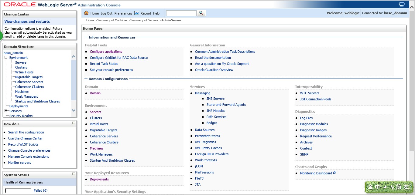Image resolution: width=415 pixels, height=195 pixels.
Task: Click the external link icon beside Monitoring Dashboard
Action: [x=334, y=173]
